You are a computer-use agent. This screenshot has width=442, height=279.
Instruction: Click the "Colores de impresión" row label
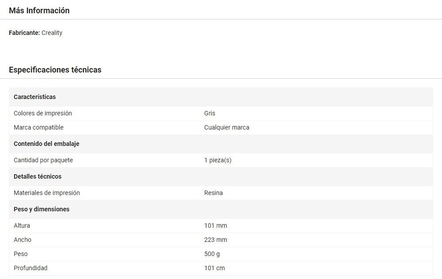[42, 113]
